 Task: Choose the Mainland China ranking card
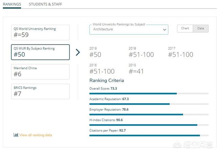(x=40, y=72)
